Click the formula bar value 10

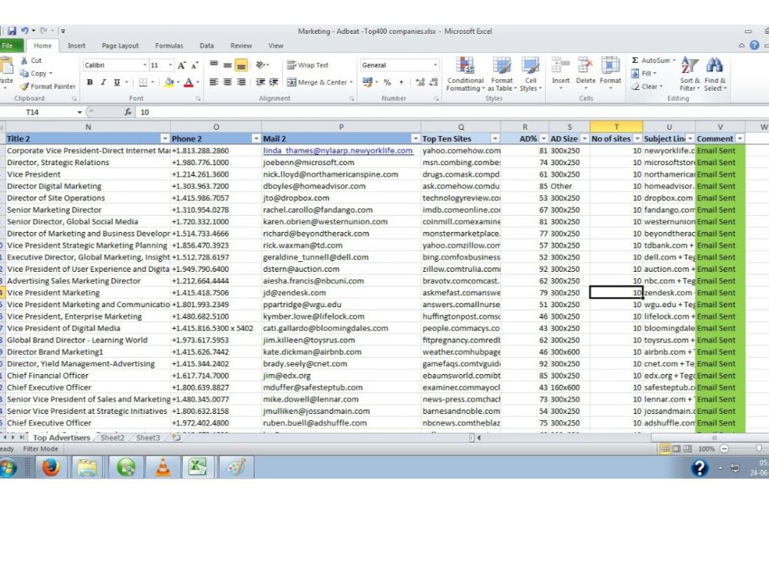(x=145, y=112)
